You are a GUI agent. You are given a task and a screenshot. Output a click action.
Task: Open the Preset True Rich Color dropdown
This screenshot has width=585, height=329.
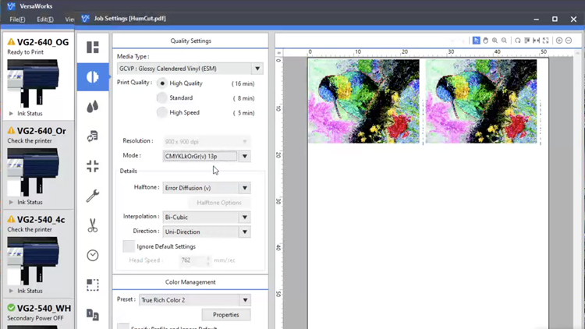[244, 300]
